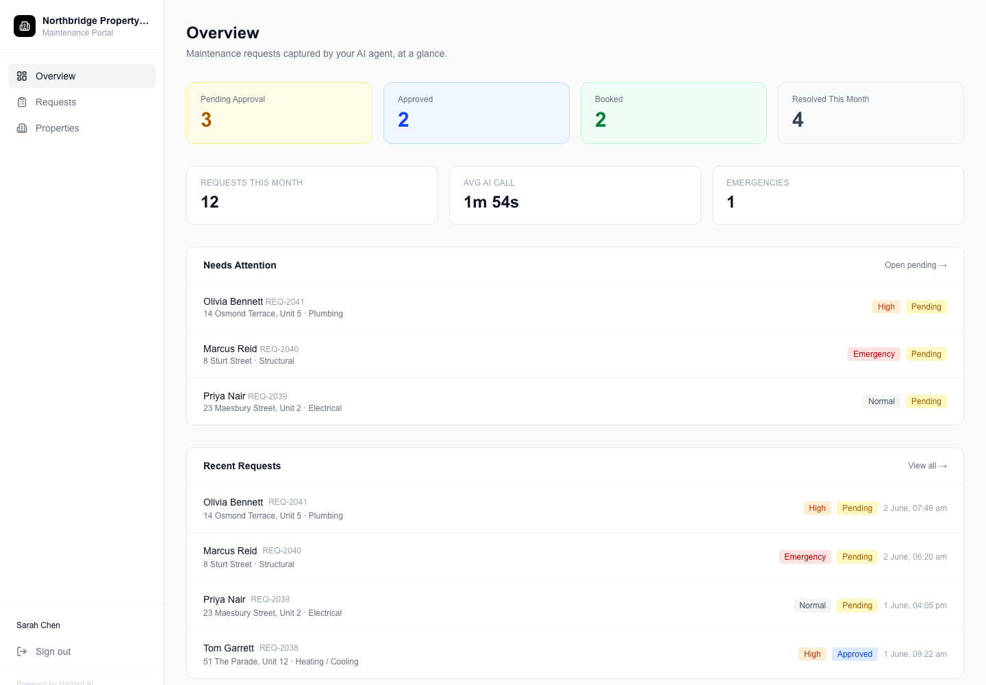This screenshot has height=685, width=986.
Task: Click Normal badge in Recent Requests
Action: click(x=812, y=606)
